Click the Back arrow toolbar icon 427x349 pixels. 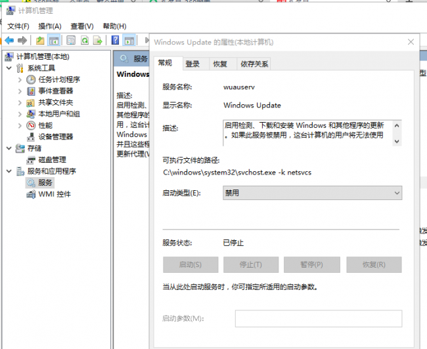[x=9, y=41]
